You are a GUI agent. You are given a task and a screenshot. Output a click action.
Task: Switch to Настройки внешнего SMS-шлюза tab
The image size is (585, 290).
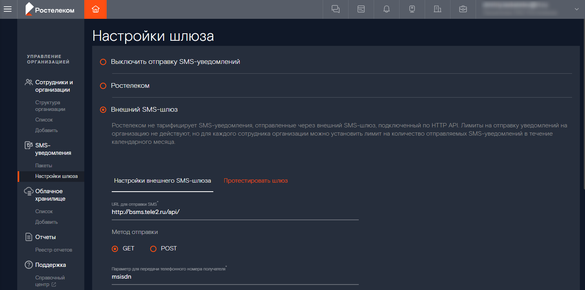tap(162, 181)
